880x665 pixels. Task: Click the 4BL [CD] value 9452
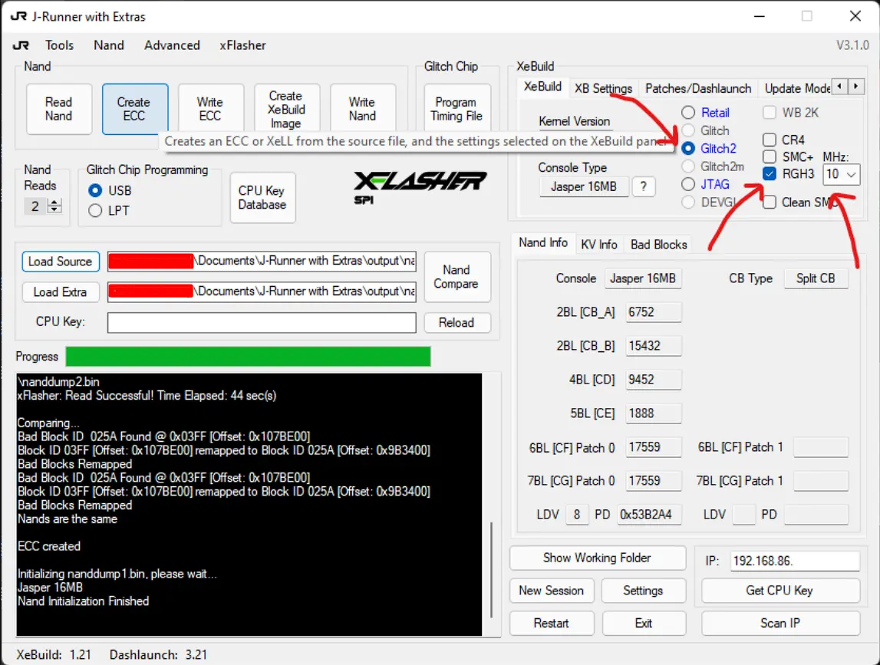(x=653, y=380)
